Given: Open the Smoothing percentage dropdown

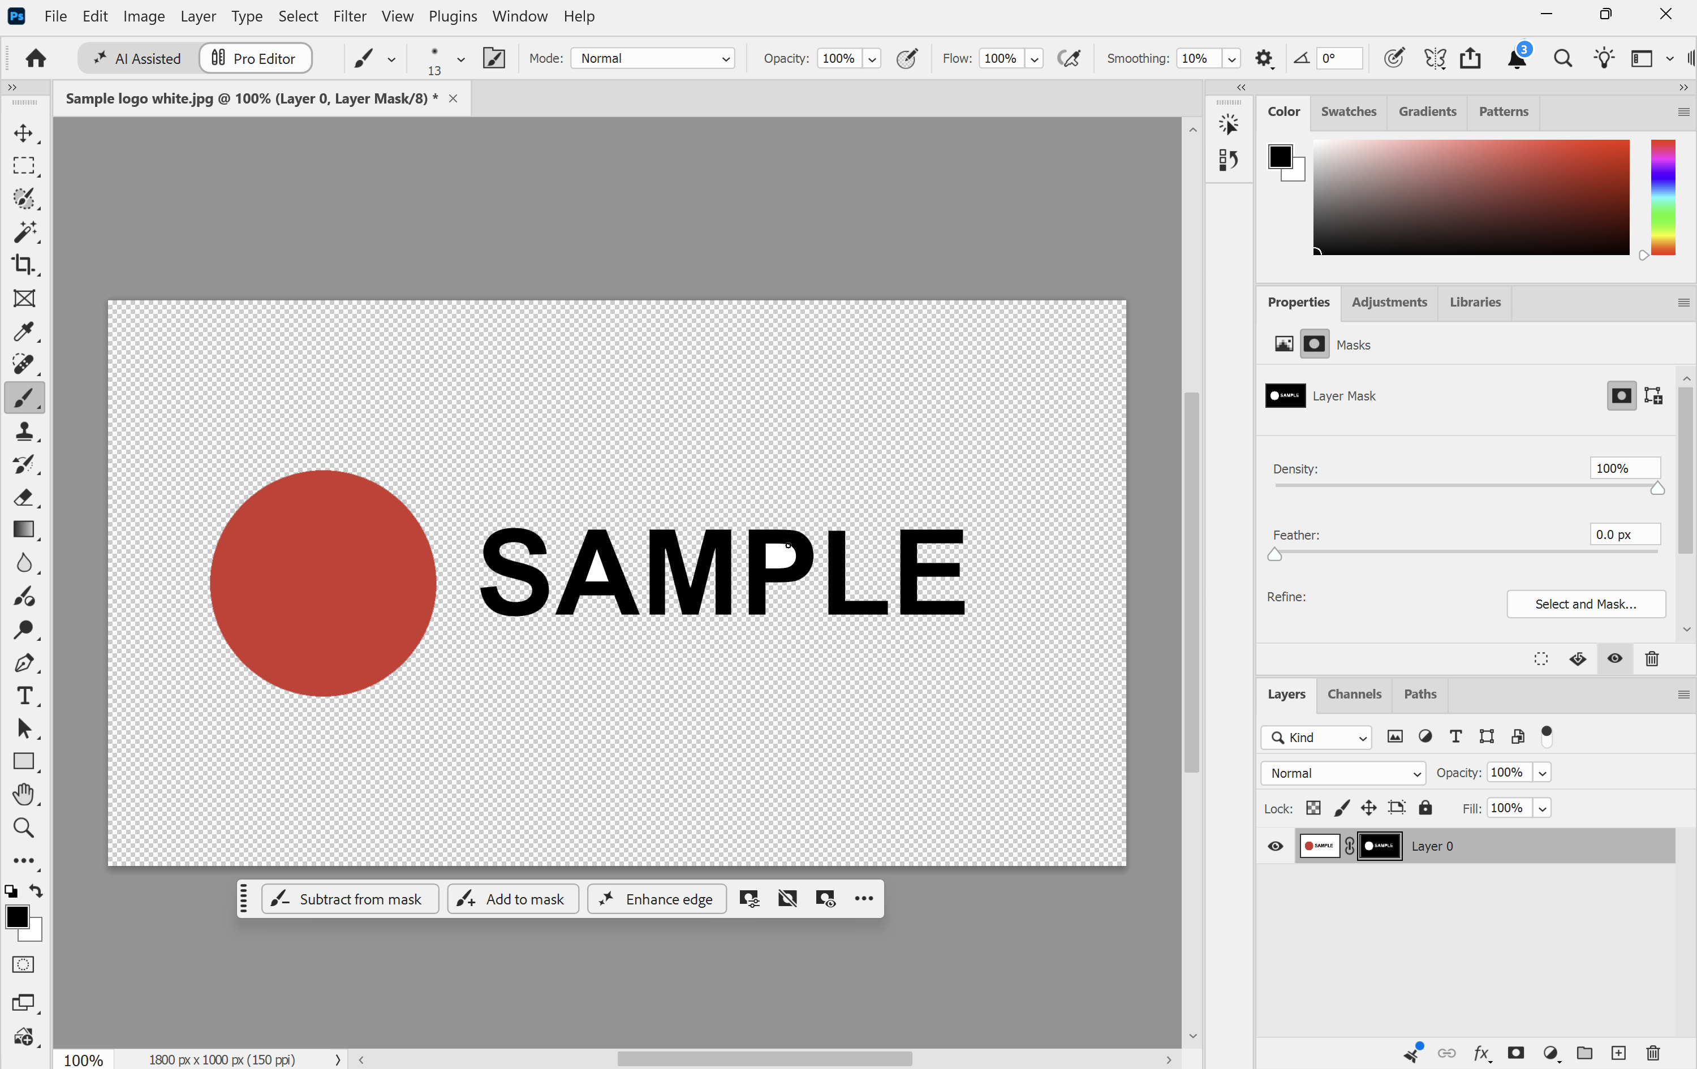Looking at the screenshot, I should tap(1232, 58).
